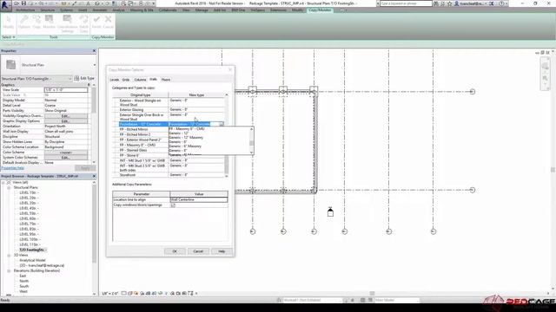Open the South elevation view

point(23,286)
